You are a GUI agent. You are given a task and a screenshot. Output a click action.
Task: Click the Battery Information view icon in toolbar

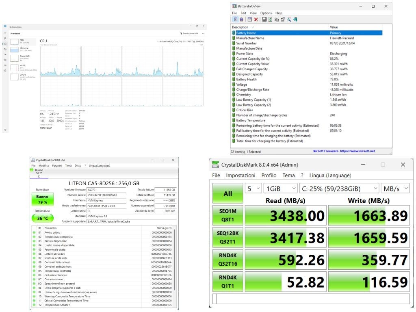(x=235, y=19)
